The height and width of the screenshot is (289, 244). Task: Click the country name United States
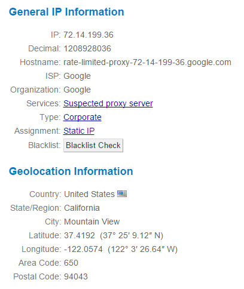(89, 194)
